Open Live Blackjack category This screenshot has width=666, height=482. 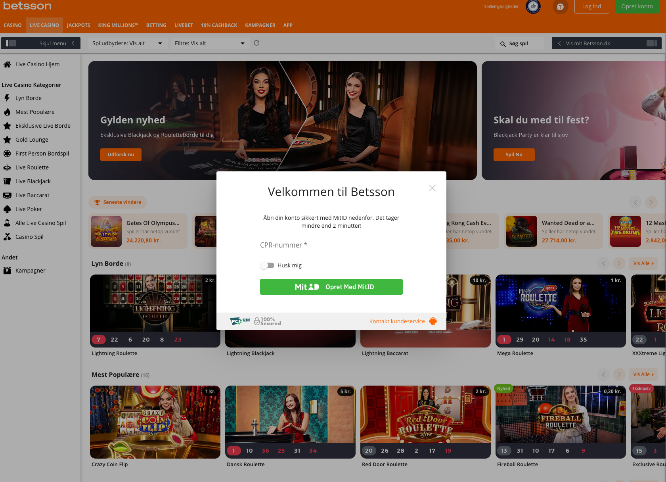(33, 181)
